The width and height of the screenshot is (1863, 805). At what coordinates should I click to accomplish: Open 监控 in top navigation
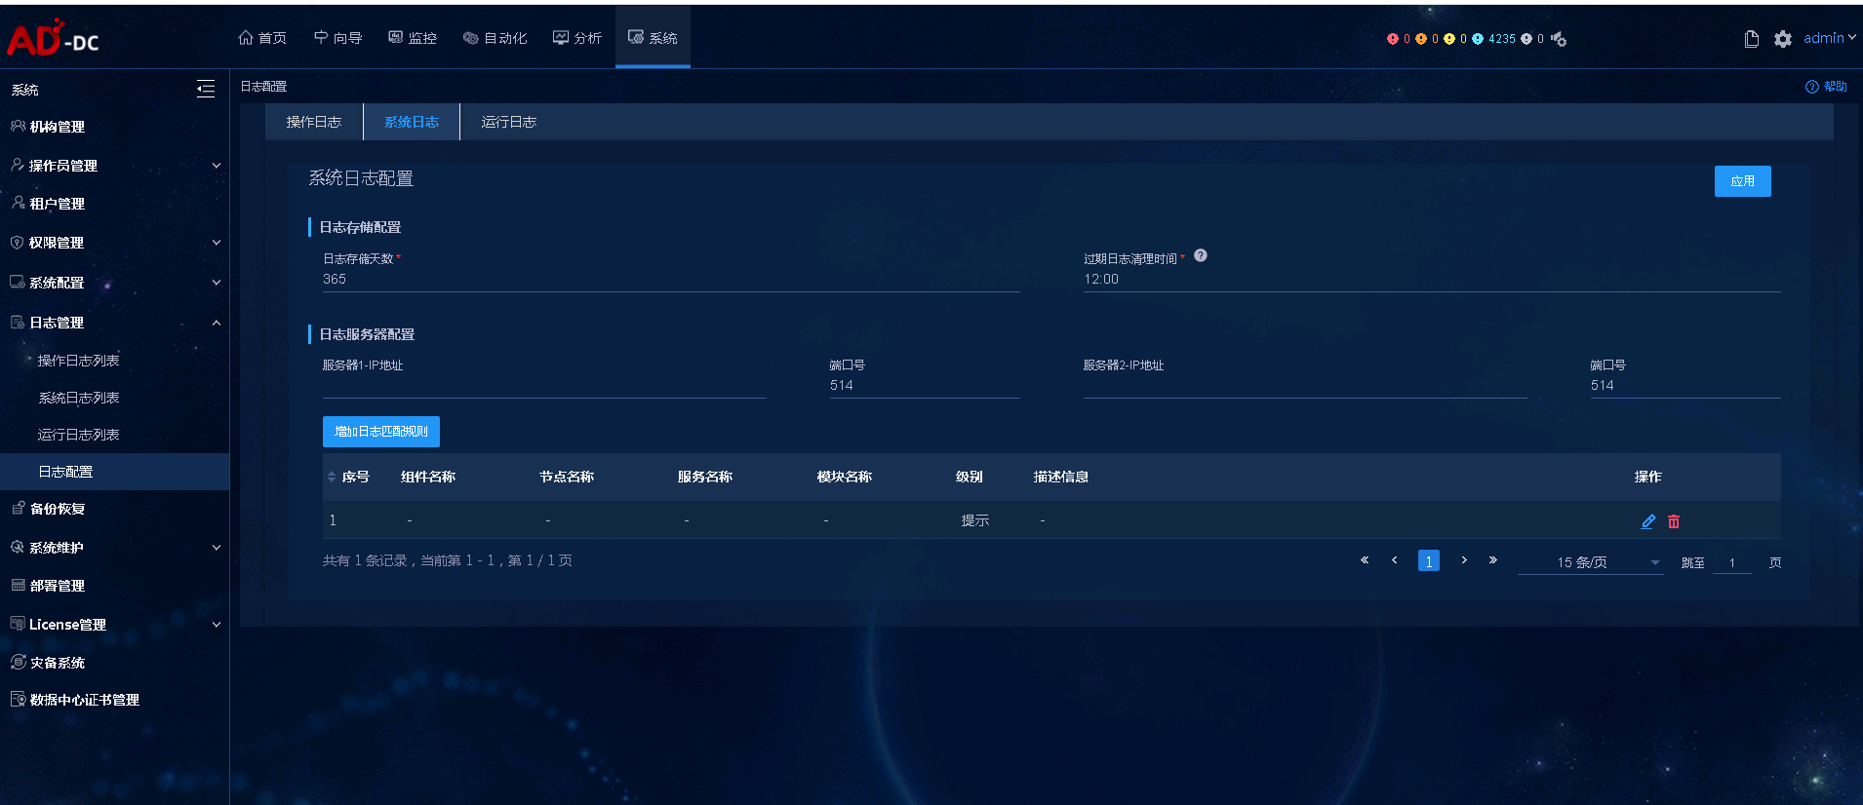click(x=413, y=38)
